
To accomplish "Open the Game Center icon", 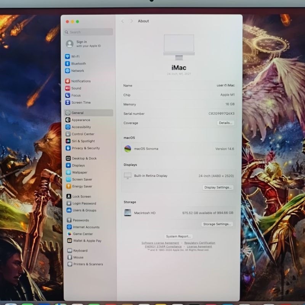I will [69, 234].
